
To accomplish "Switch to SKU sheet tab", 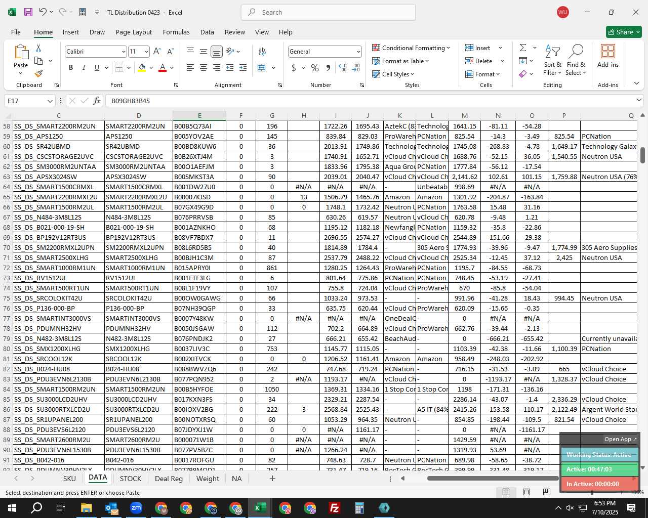I will coord(69,479).
